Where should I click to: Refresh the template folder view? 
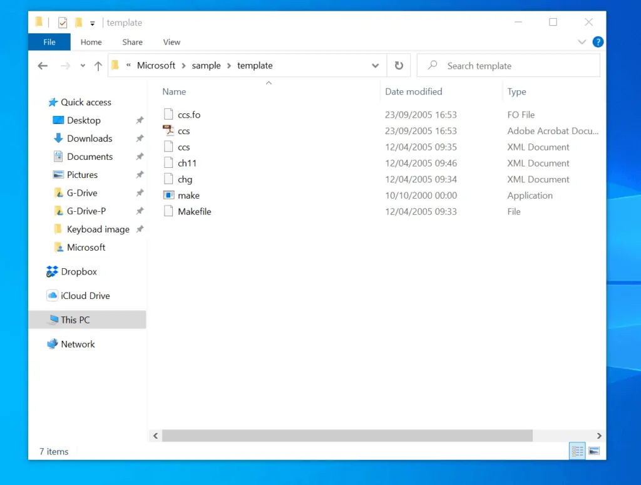(x=399, y=65)
